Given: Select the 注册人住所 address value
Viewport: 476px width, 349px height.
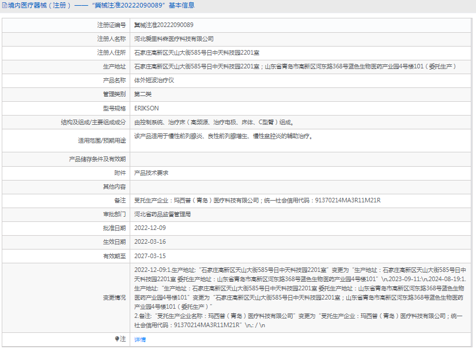Looking at the screenshot, I should click(197, 53).
